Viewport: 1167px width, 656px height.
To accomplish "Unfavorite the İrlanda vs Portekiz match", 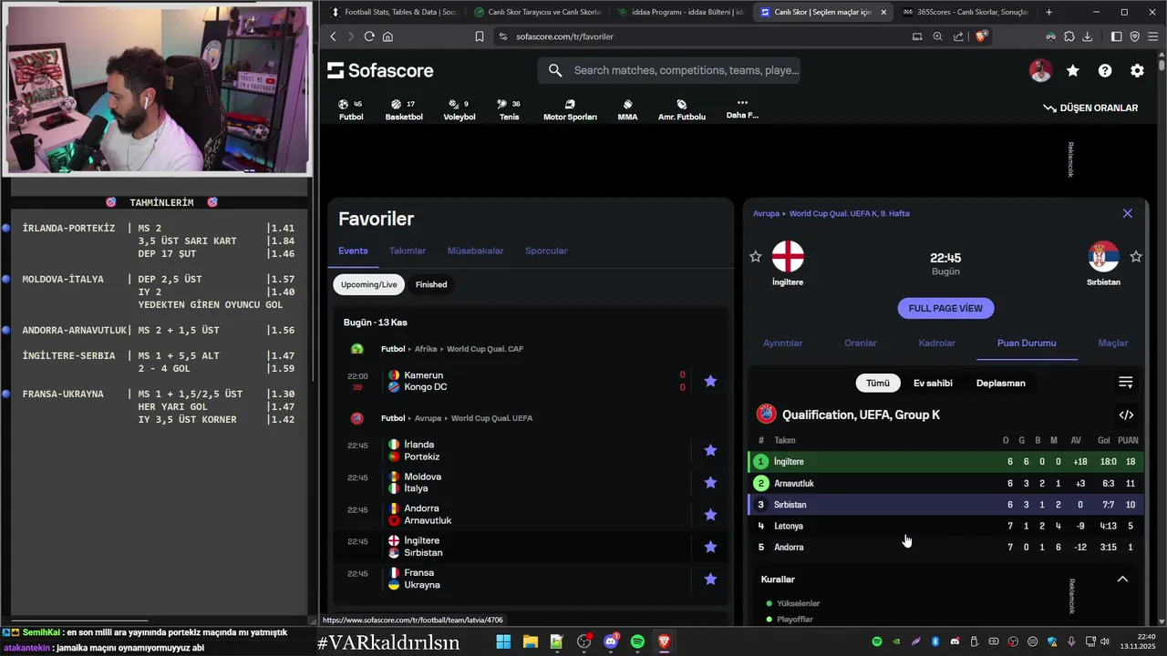I will coord(710,450).
